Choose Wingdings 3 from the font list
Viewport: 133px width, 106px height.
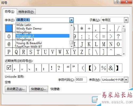tap(43, 39)
